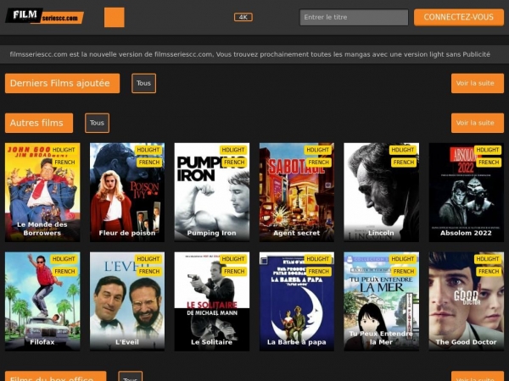509x381 pixels.
Task: Click HDLIGHT badge on Fleur de poison
Action: point(148,150)
